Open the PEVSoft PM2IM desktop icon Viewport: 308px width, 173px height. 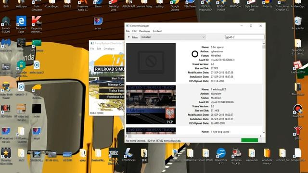coord(221,5)
